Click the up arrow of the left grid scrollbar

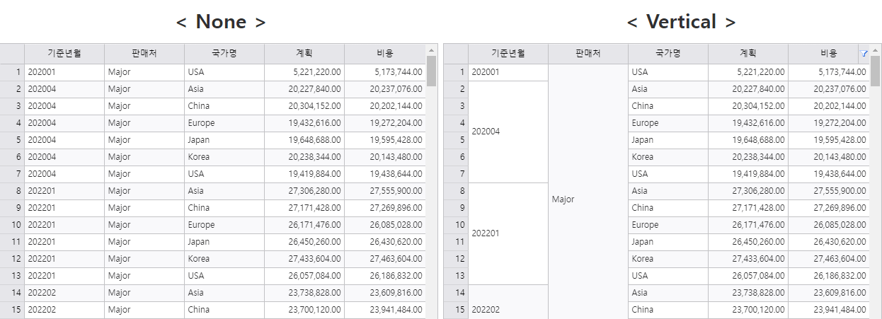(432, 50)
